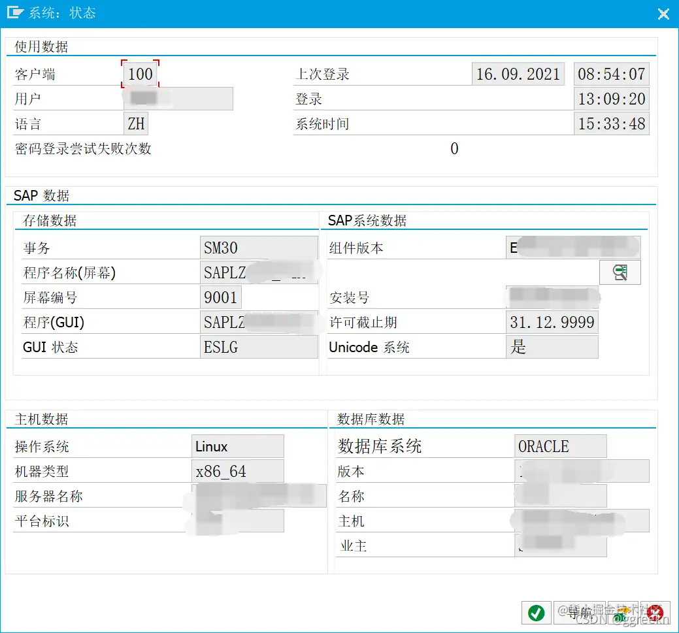Screen dimensions: 679x633
Task: Click the SAP 数据 section header
Action: pyautogui.click(x=42, y=196)
